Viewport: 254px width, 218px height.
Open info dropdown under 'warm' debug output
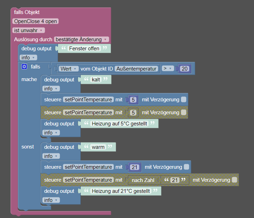[x=51, y=156]
